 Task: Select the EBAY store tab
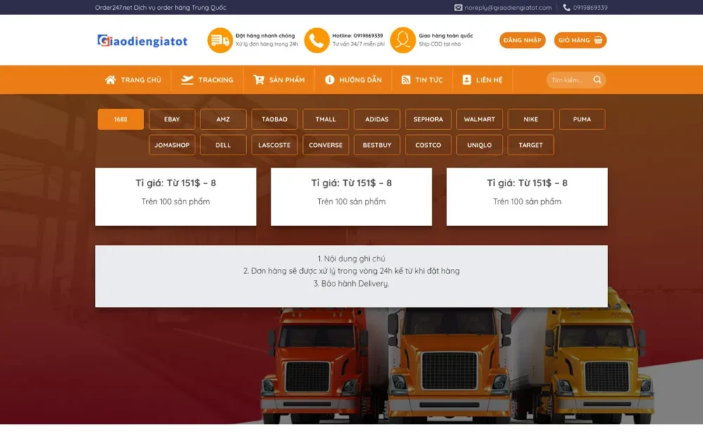[172, 119]
